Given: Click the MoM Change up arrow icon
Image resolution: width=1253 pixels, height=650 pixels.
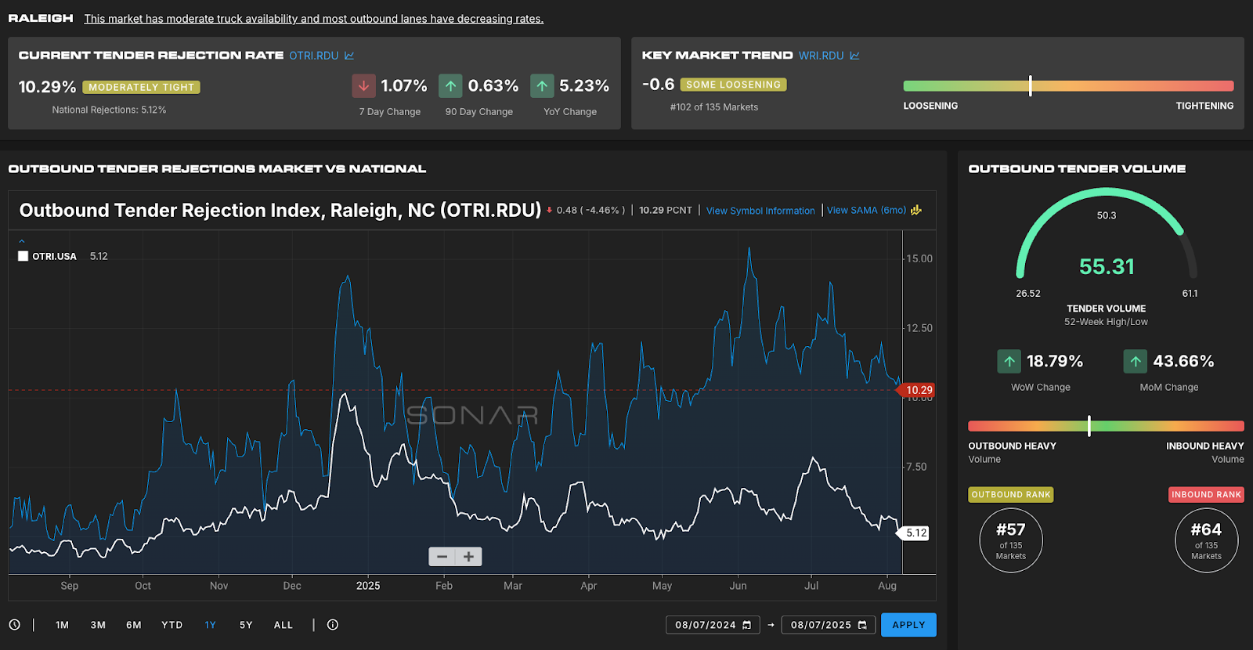Looking at the screenshot, I should [x=1136, y=361].
